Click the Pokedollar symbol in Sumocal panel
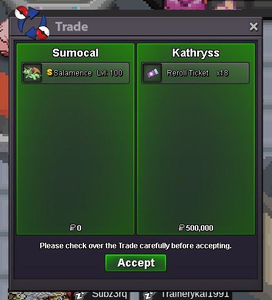The image size is (272, 300). (72, 228)
